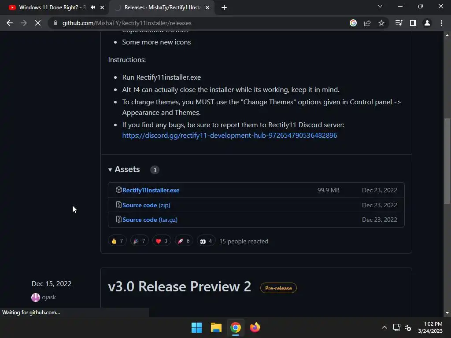Select Releases MishaTy/Rectify11Installer tab
This screenshot has height=338, width=451.
tap(162, 7)
